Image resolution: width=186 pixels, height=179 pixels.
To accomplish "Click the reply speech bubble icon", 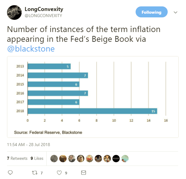I will click(x=10, y=173).
